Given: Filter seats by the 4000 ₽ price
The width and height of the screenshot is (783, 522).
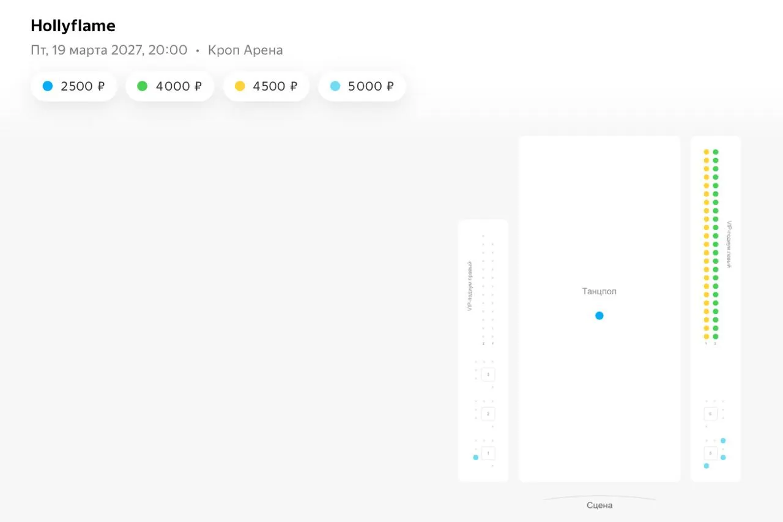Looking at the screenshot, I should coord(169,86).
